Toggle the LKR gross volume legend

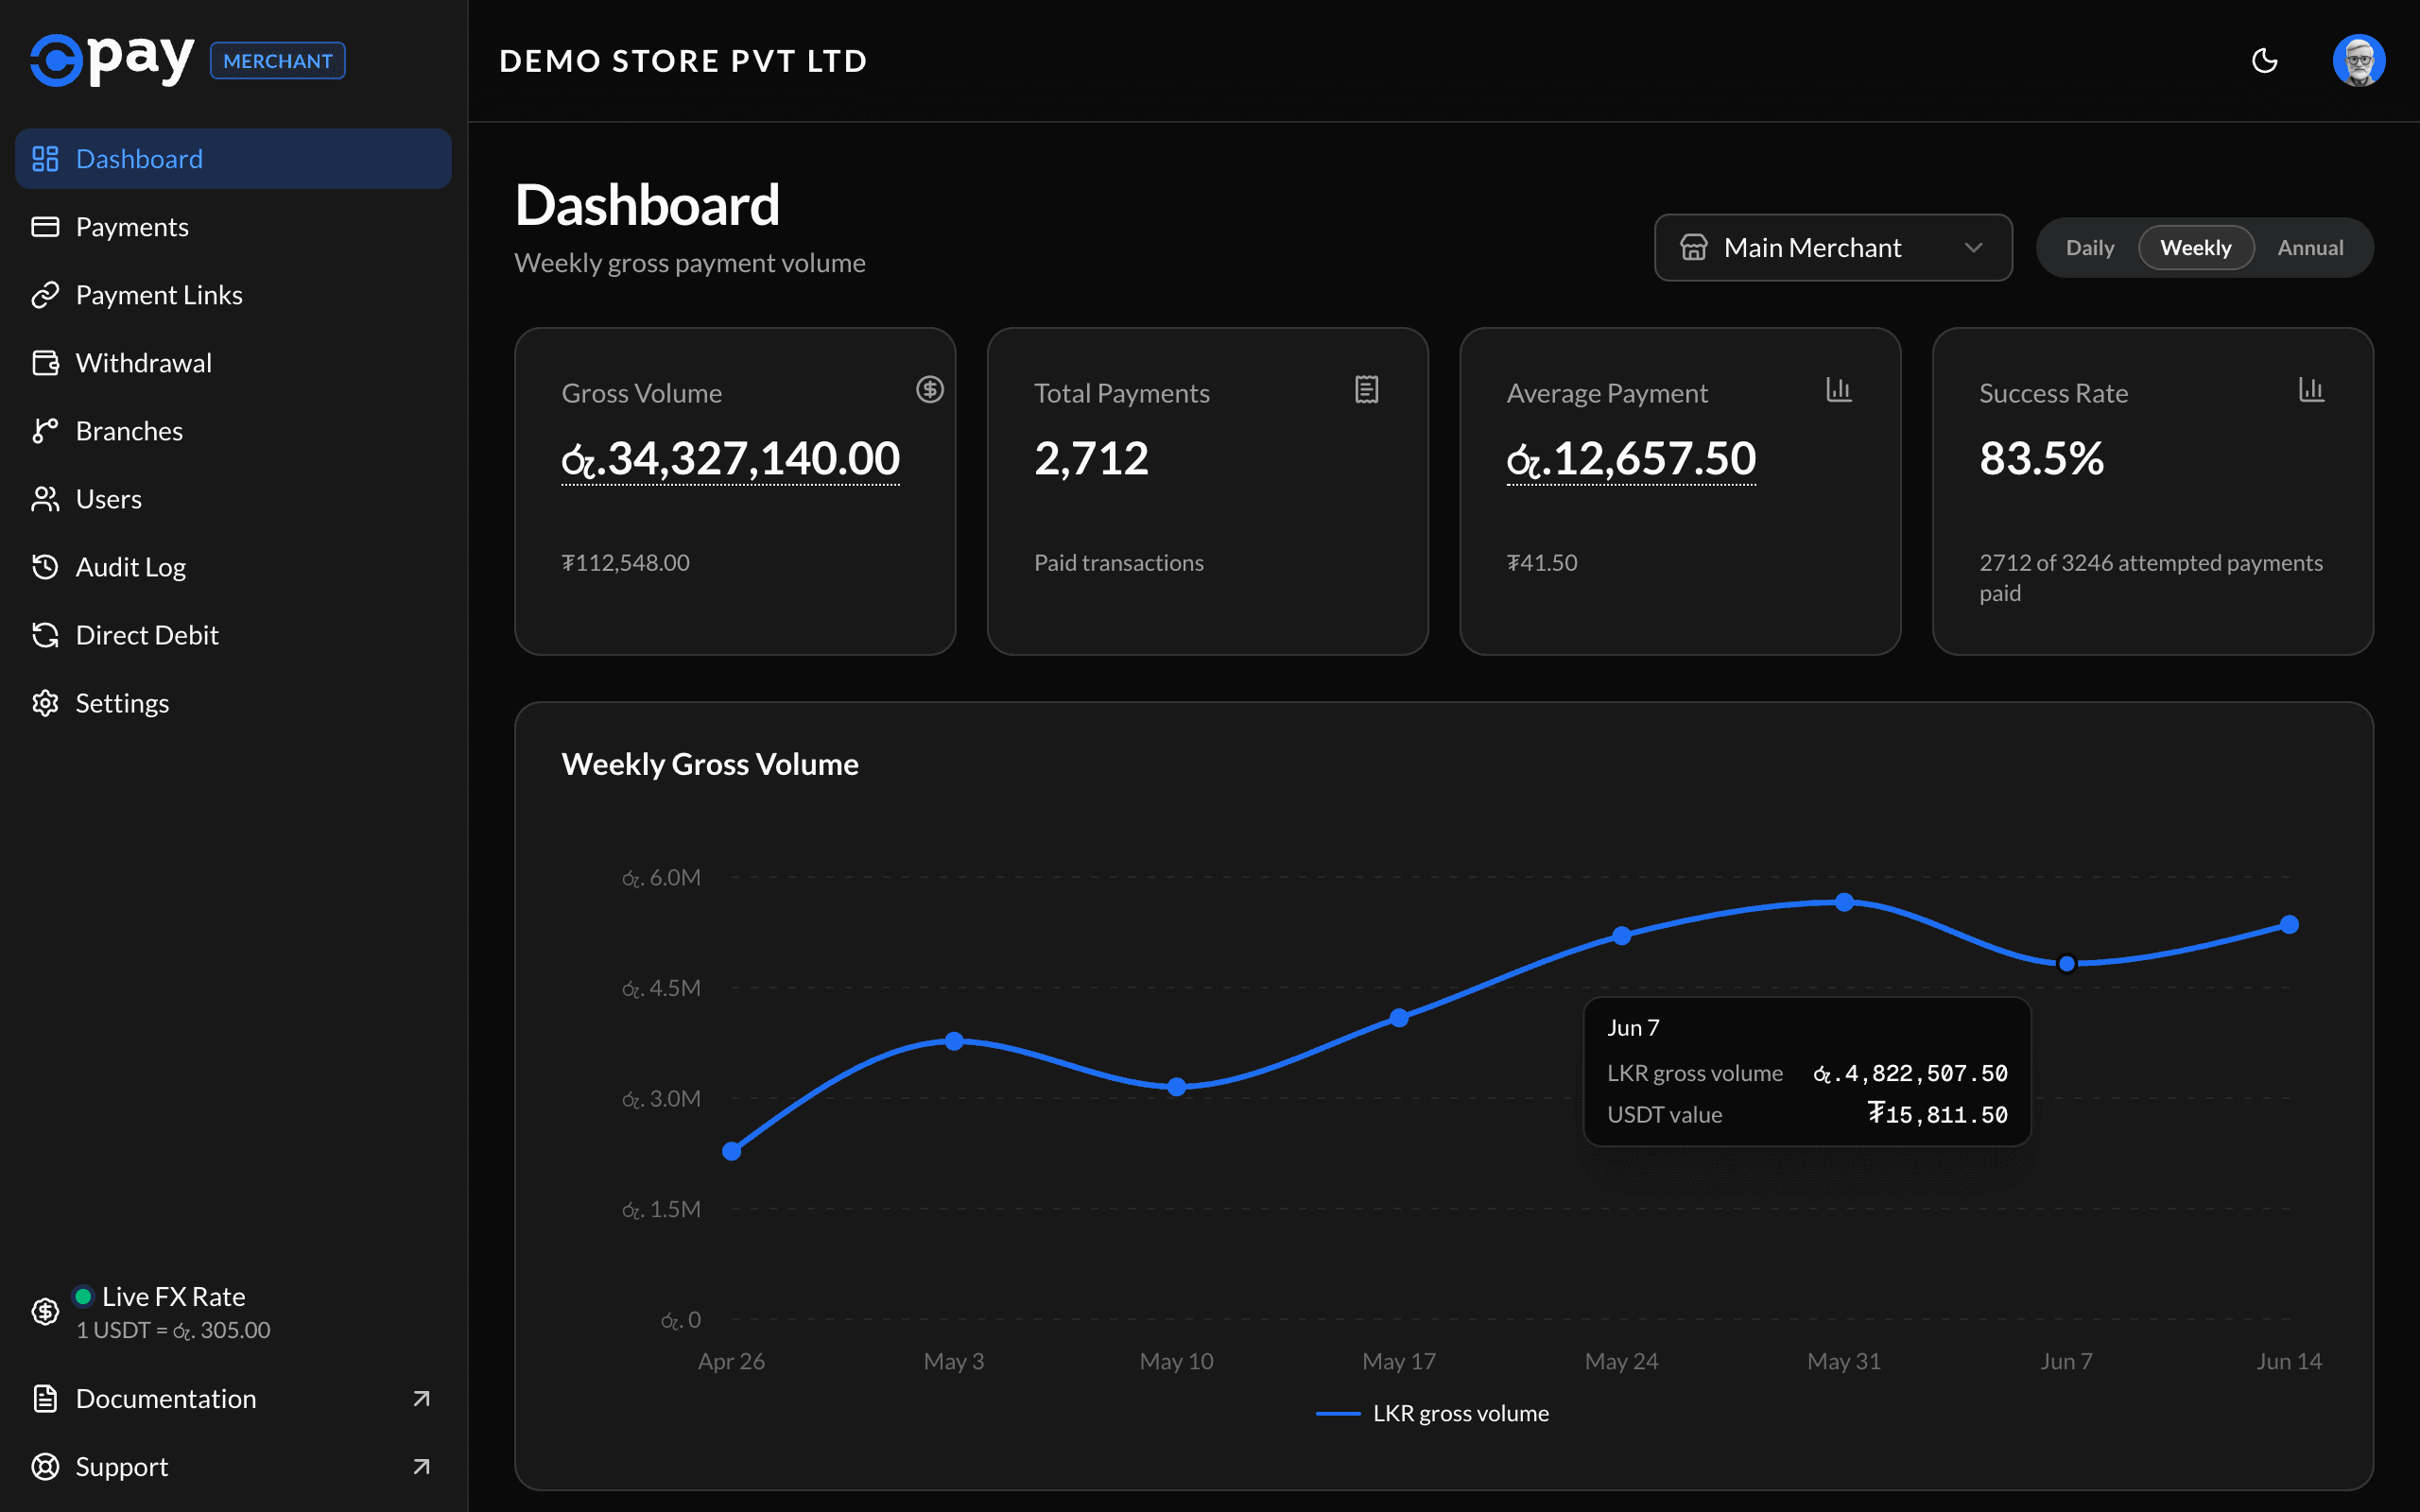(x=1432, y=1413)
